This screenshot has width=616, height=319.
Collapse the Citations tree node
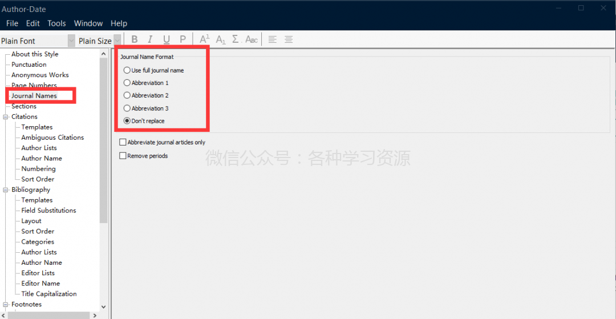6,116
